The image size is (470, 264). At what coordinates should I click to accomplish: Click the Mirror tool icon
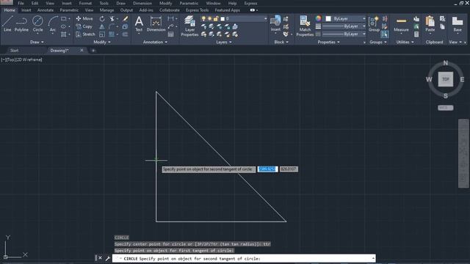pos(102,26)
